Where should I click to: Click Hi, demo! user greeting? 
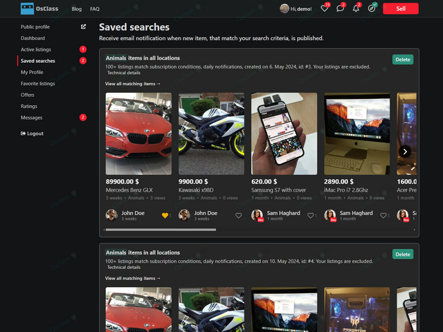pyautogui.click(x=301, y=9)
